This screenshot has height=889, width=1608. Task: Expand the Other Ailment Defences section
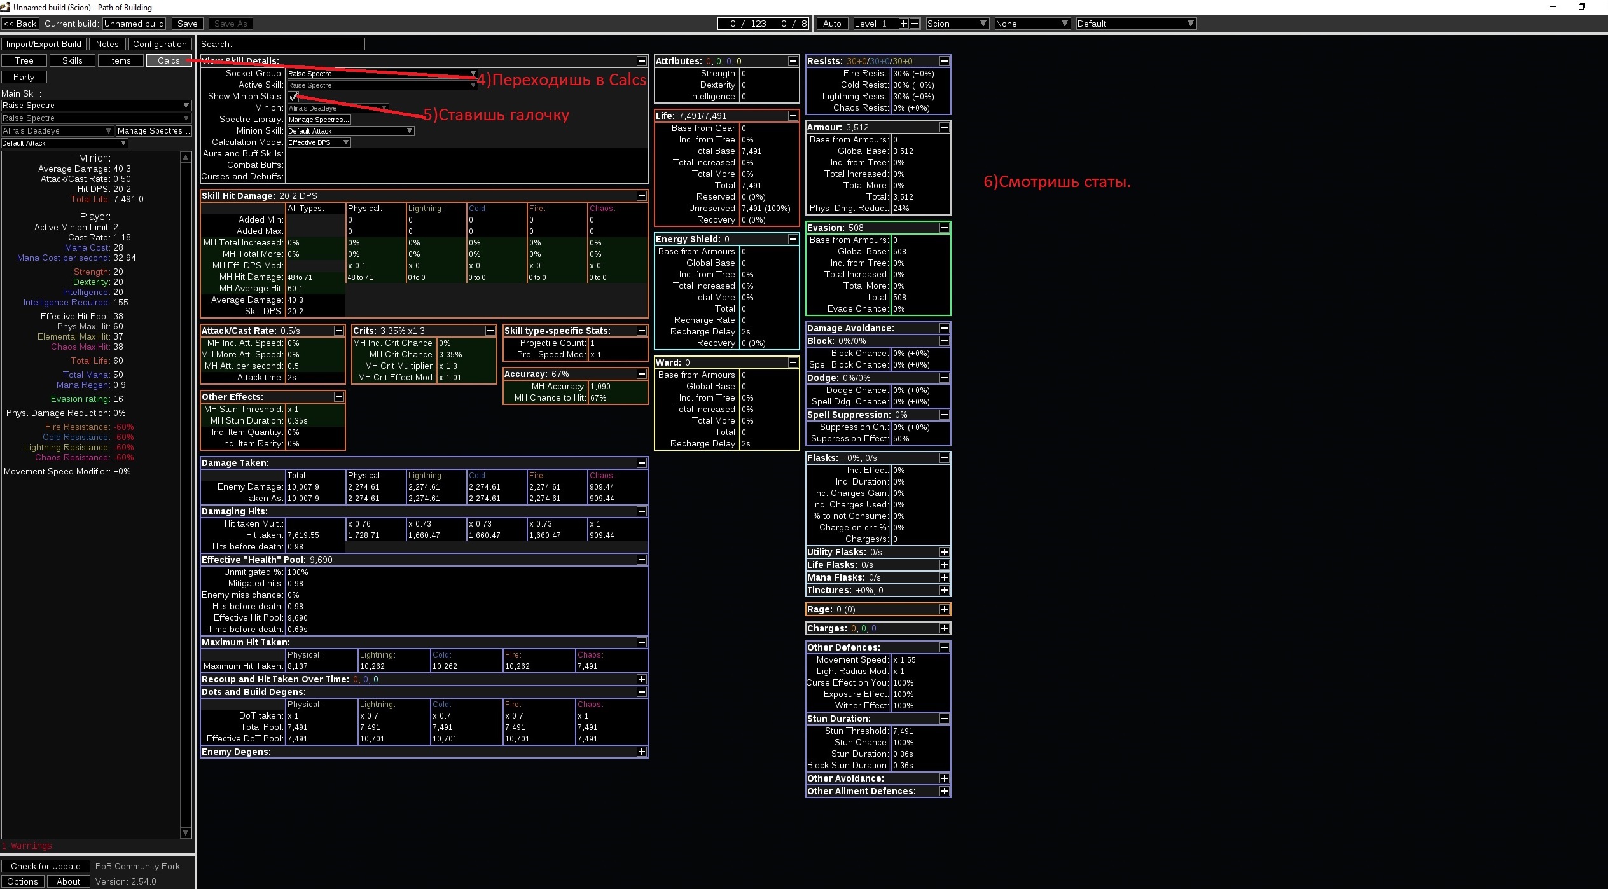pos(944,791)
